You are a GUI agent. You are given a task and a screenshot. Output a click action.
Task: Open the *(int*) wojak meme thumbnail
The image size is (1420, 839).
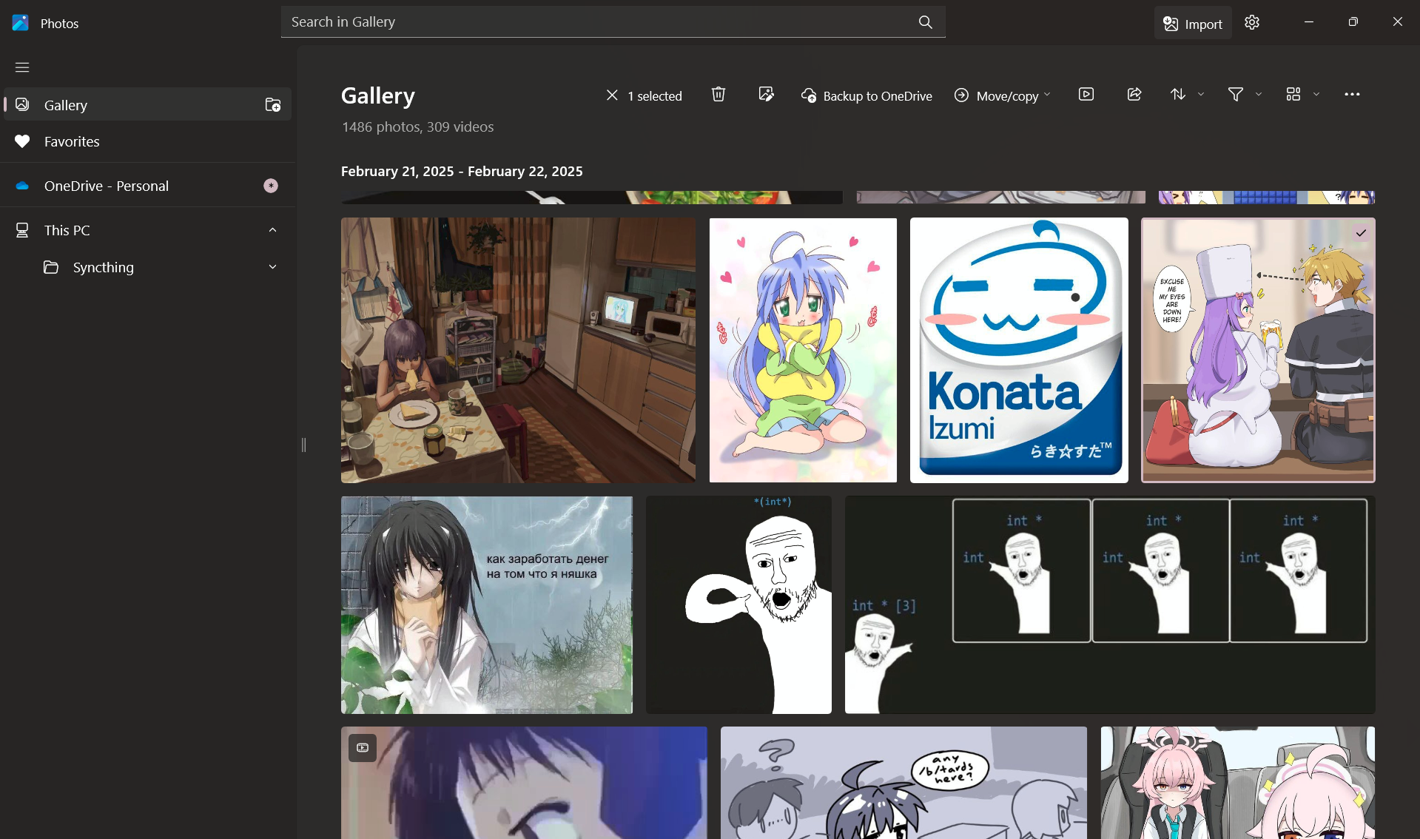(x=738, y=605)
